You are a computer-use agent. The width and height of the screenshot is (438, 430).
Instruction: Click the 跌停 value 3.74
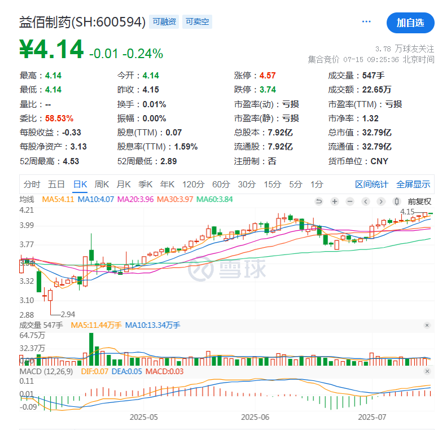point(268,90)
